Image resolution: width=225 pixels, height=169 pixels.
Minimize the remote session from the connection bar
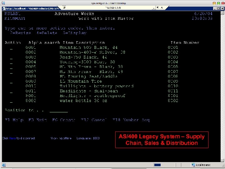[154, 8]
